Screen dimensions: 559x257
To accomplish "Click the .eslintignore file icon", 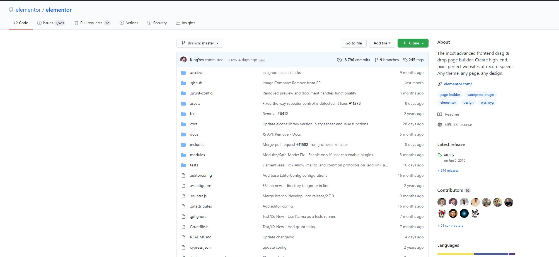I will pos(183,186).
